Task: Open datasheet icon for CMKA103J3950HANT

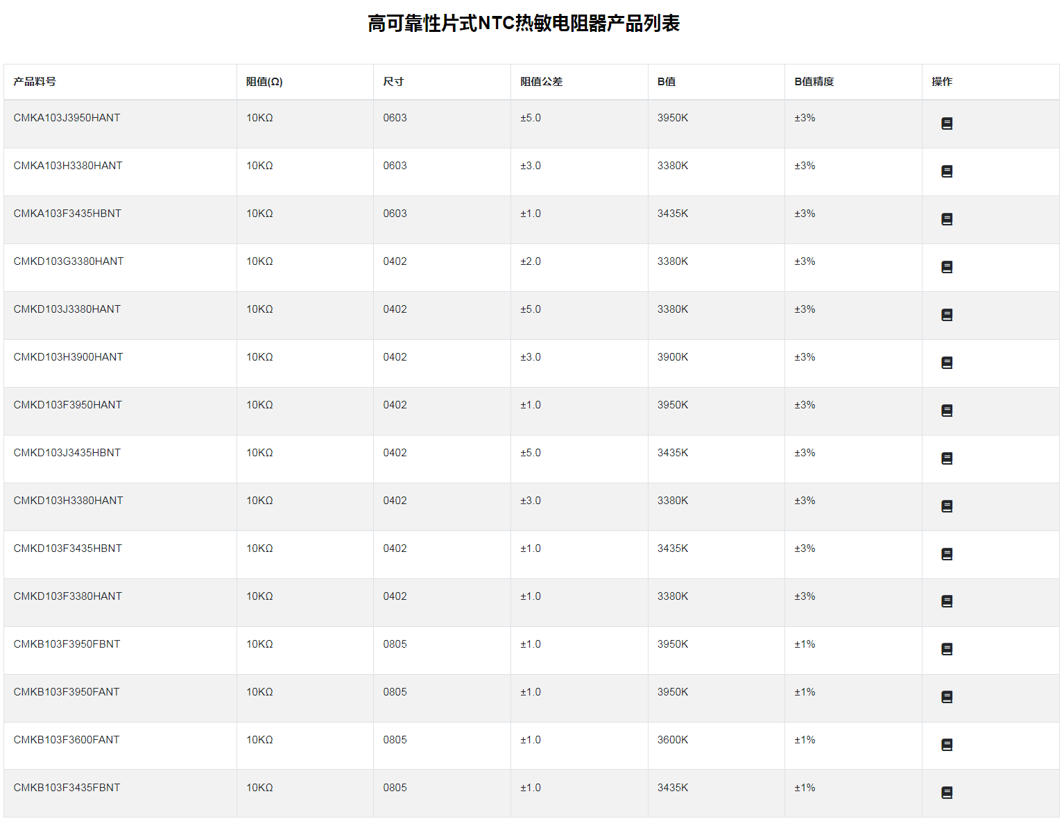Action: tap(946, 123)
